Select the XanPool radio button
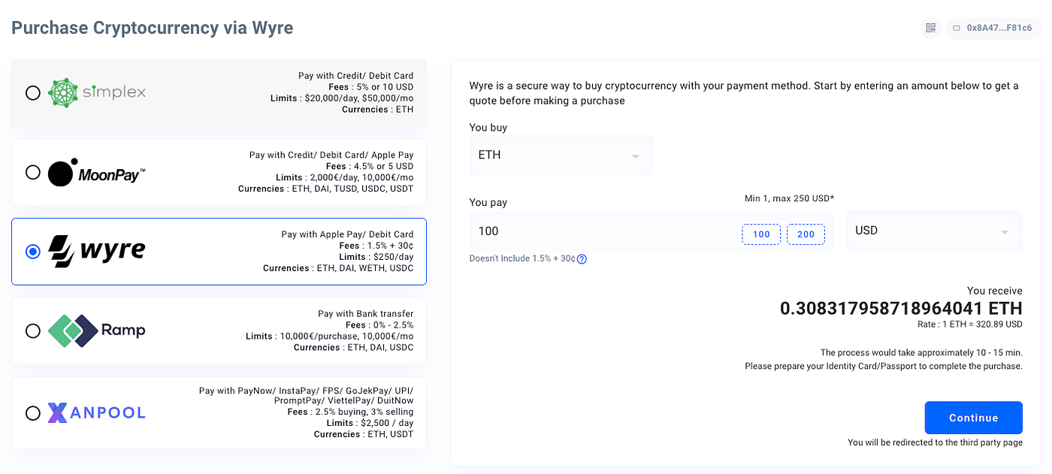 click(33, 413)
